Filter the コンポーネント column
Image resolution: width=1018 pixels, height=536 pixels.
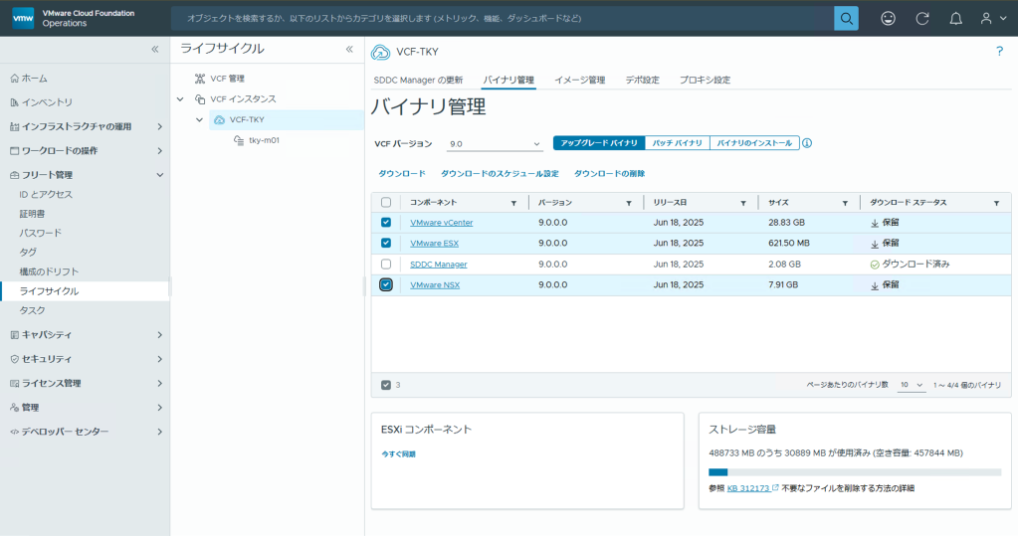(x=513, y=203)
